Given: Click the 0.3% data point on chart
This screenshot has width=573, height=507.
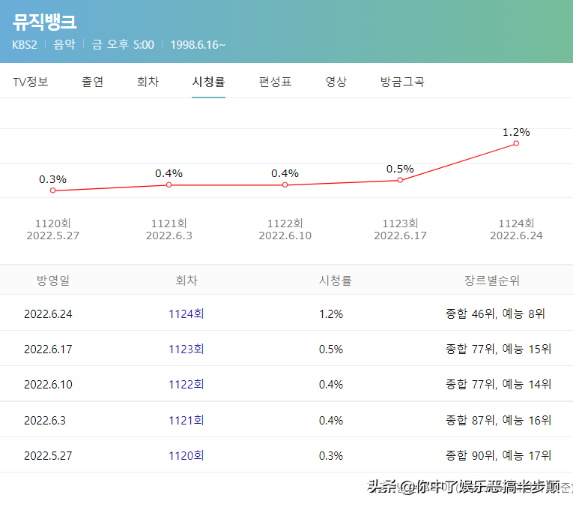Looking at the screenshot, I should point(52,190).
